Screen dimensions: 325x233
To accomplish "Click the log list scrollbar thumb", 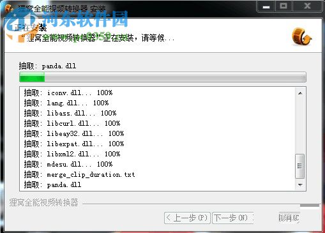I will pos(300,166).
